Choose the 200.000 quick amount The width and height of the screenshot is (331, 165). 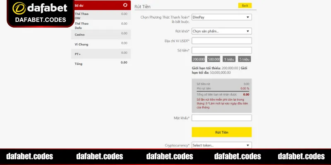199,59
